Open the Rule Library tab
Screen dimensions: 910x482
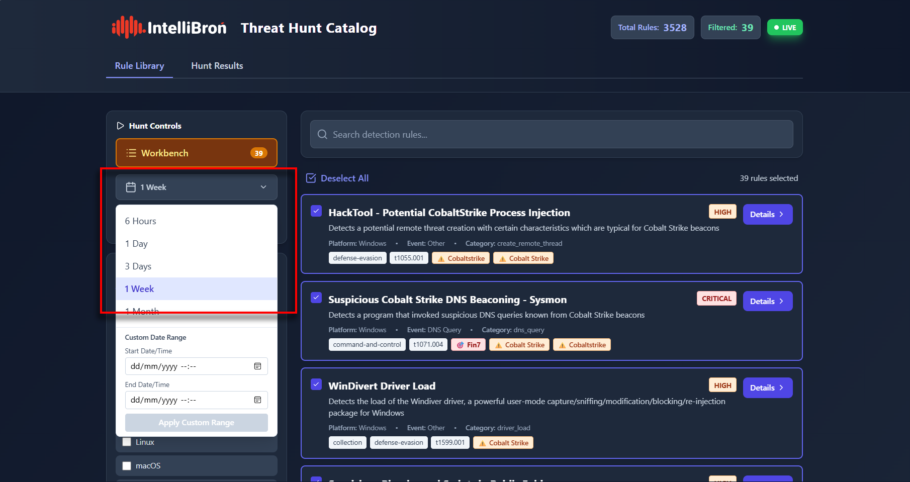[139, 66]
